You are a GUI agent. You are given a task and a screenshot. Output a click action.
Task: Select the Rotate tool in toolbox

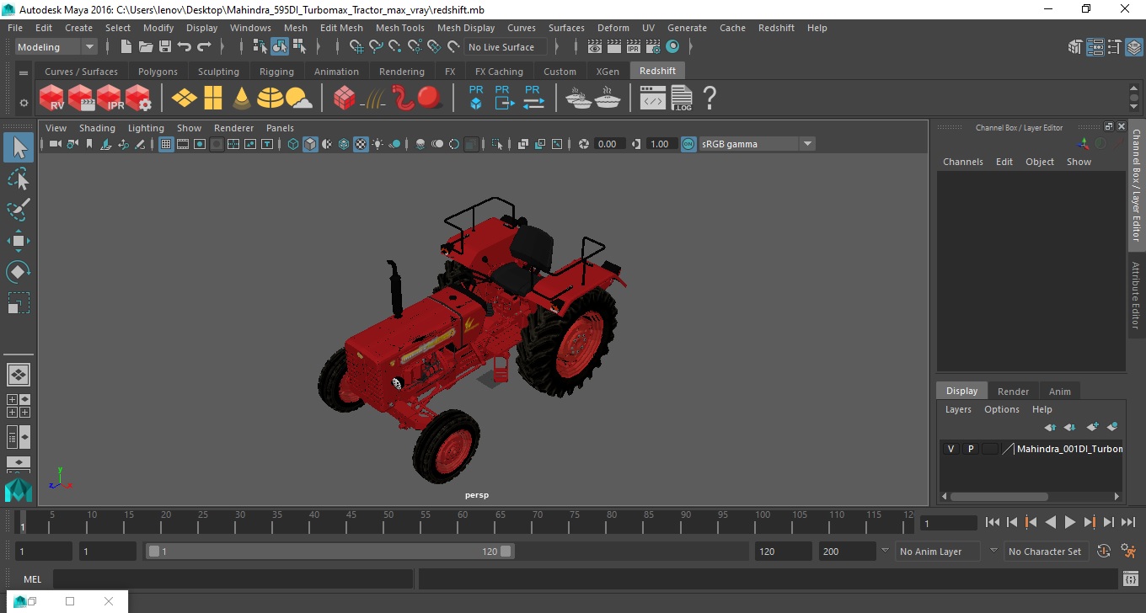[19, 272]
